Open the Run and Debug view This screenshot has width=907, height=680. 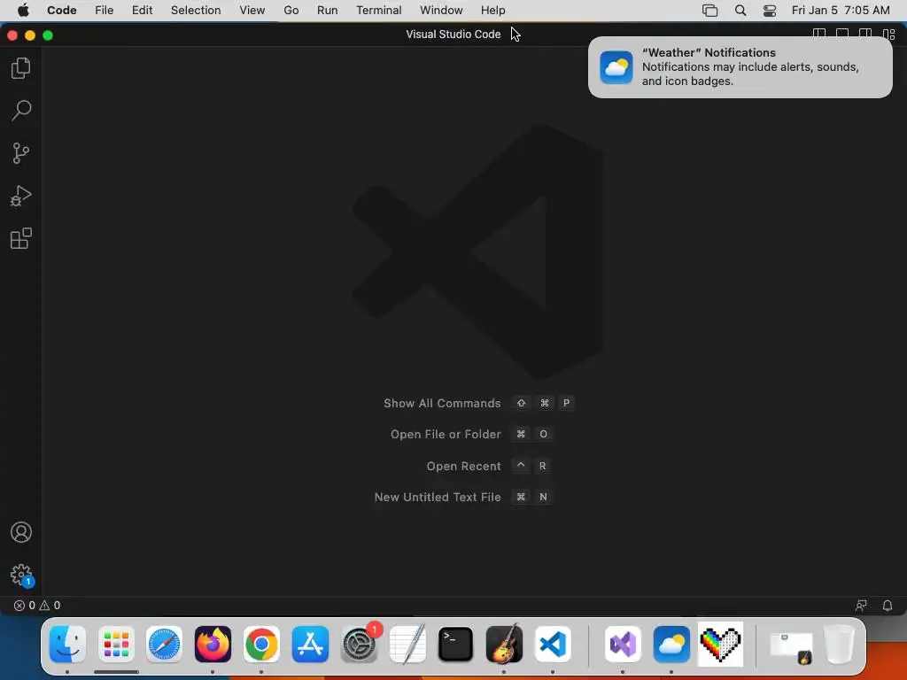(x=21, y=196)
